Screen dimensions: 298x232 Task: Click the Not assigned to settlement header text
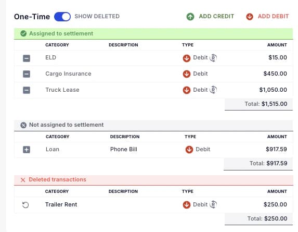67,125
